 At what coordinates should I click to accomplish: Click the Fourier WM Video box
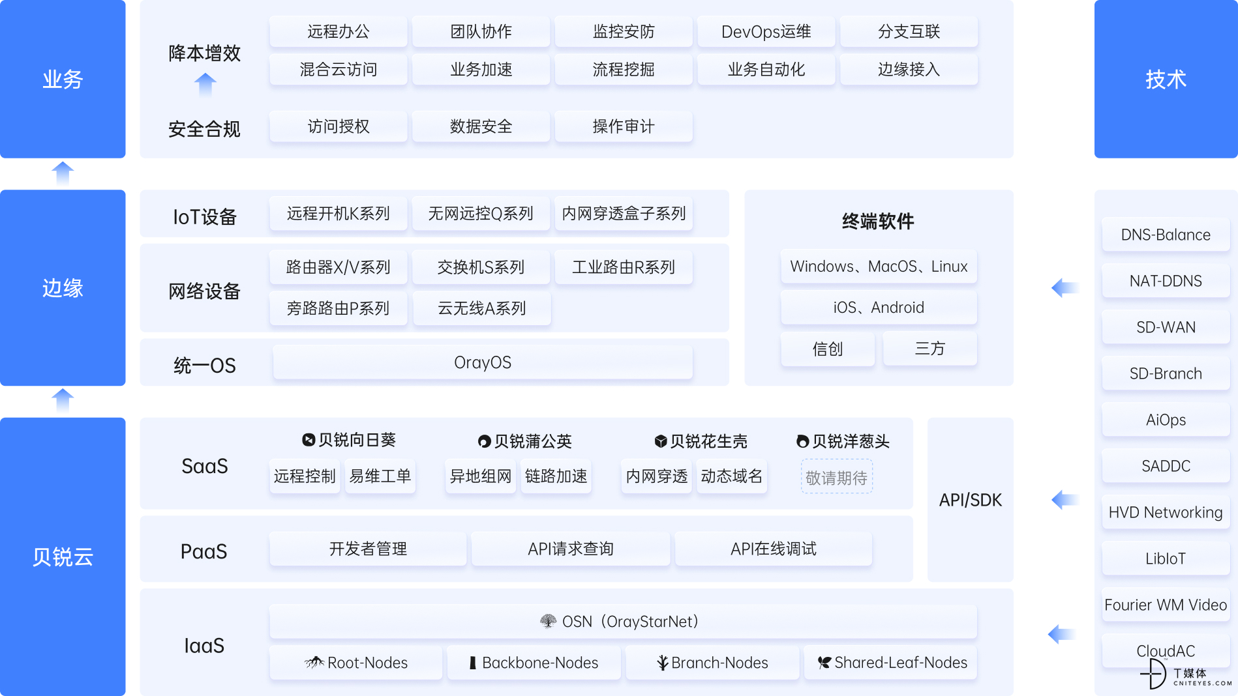[1166, 605]
